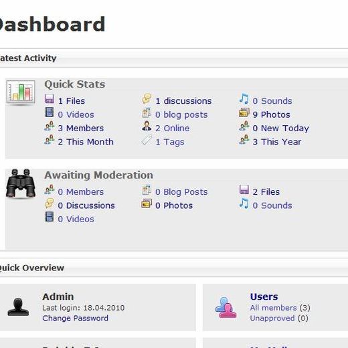Open the Change Password link
Image resolution: width=348 pixels, height=348 pixels.
coord(75,318)
